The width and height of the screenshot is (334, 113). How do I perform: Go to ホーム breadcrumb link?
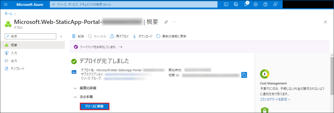tap(8, 13)
